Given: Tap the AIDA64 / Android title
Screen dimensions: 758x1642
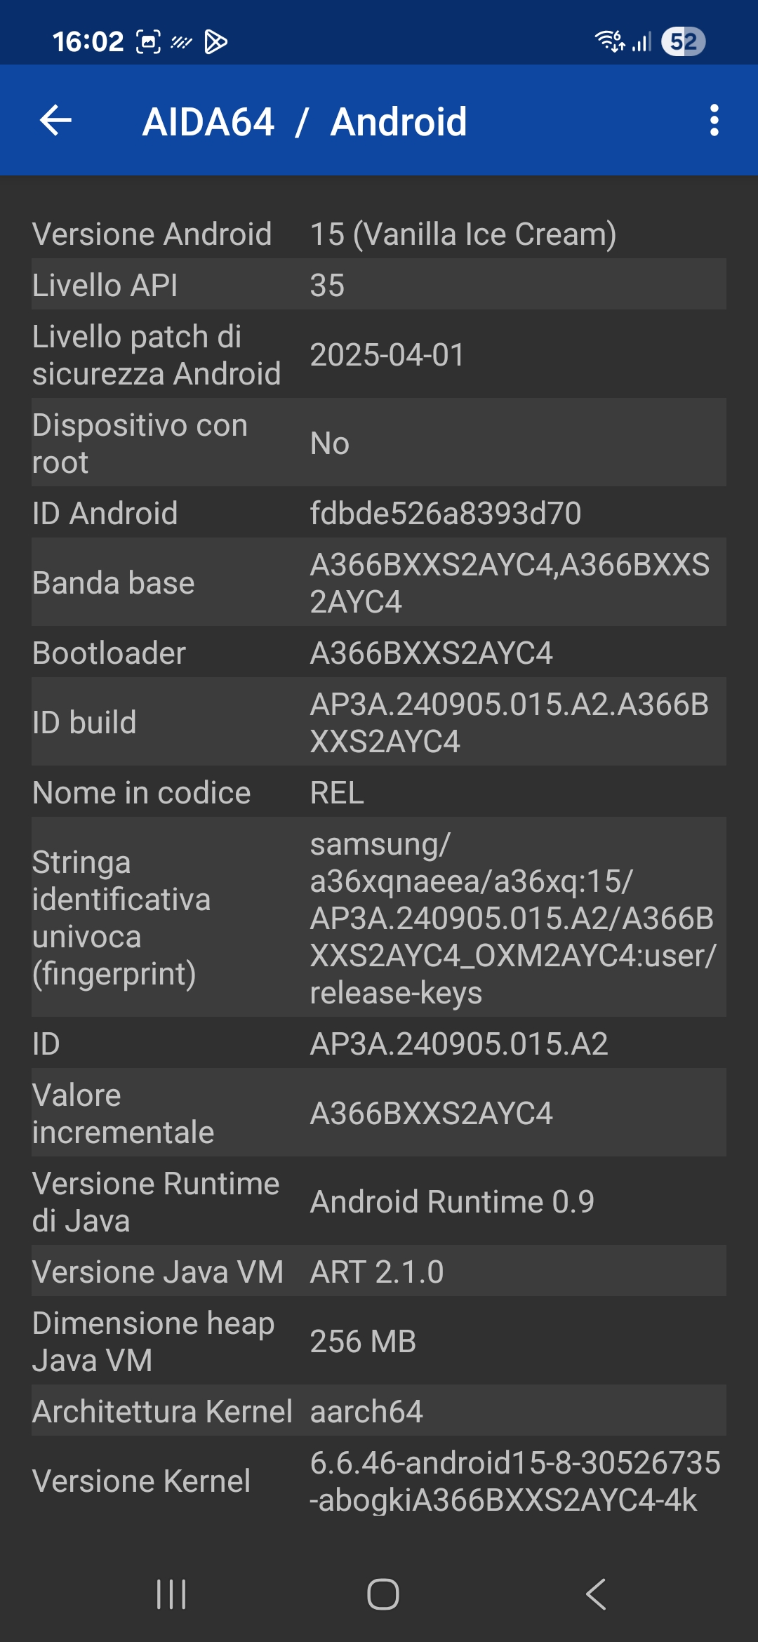Looking at the screenshot, I should pos(305,121).
